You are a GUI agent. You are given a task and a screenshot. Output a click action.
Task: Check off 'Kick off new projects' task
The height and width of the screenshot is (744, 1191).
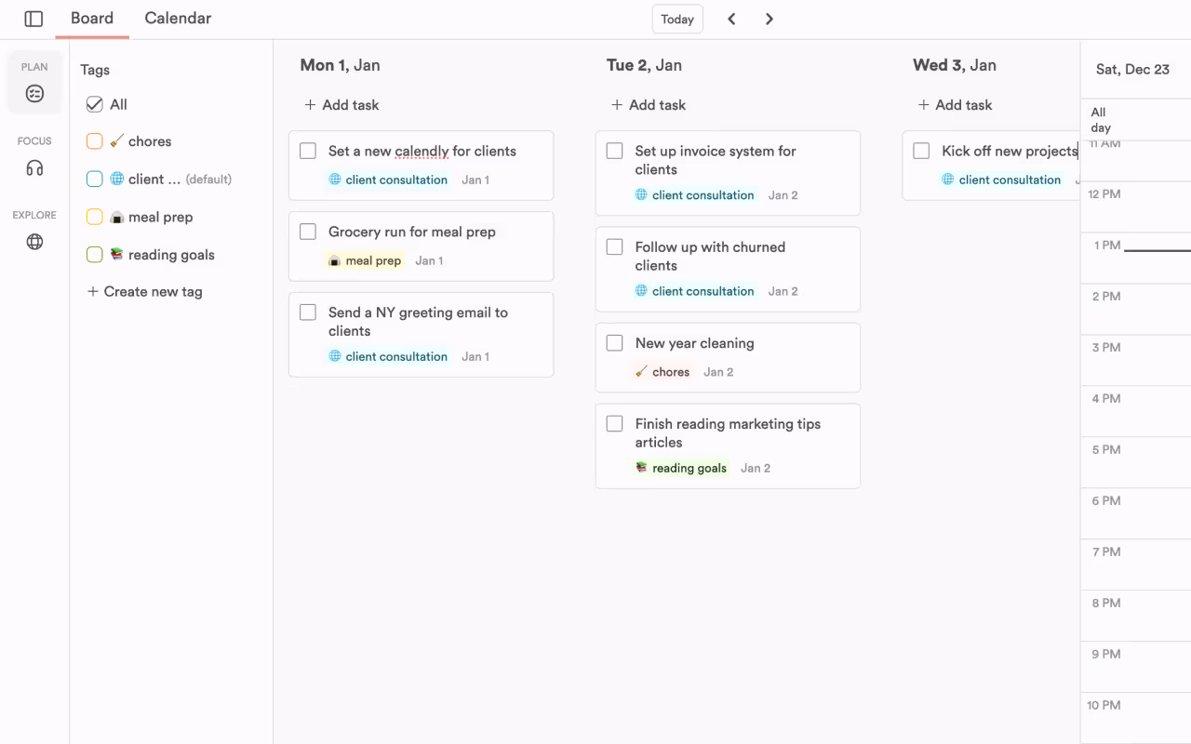click(921, 151)
